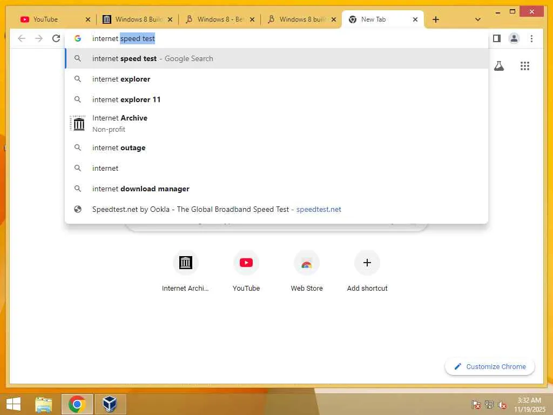Open a new tab with plus button
This screenshot has height=415, width=553.
[436, 19]
